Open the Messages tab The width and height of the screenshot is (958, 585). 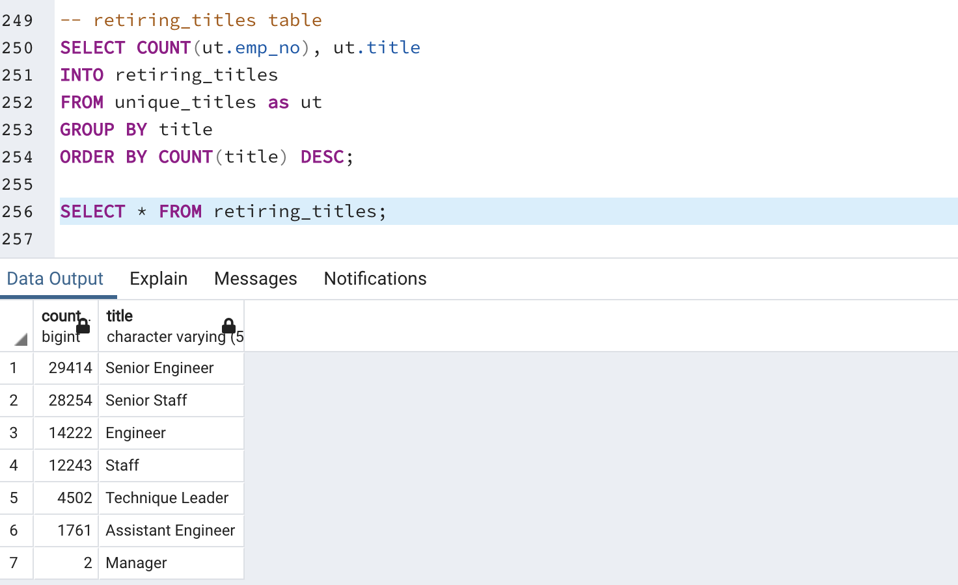255,278
